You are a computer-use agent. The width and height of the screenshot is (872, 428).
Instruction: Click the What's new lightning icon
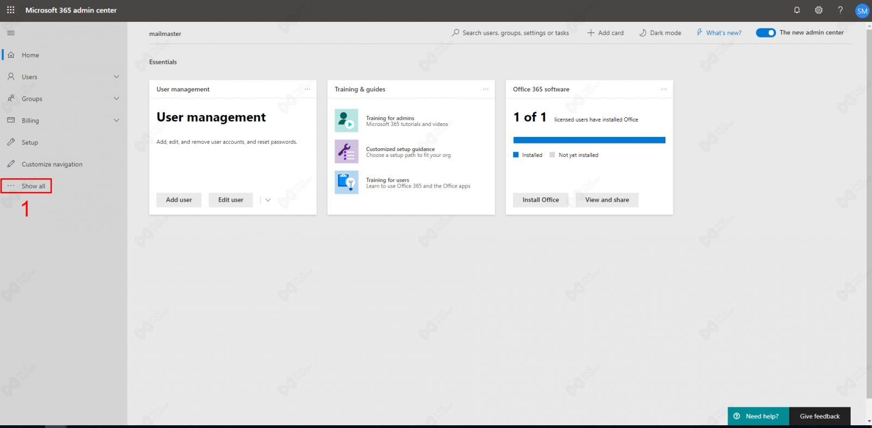pyautogui.click(x=699, y=32)
